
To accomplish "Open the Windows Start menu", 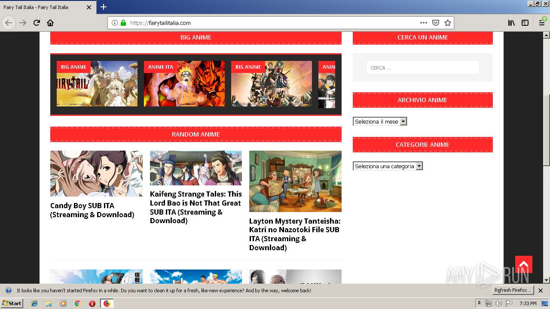I will (x=12, y=303).
